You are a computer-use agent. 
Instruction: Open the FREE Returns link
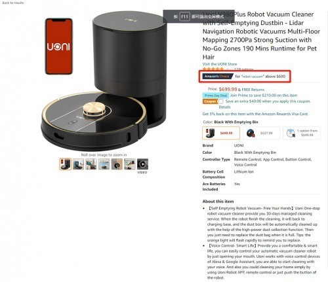[x=253, y=90]
